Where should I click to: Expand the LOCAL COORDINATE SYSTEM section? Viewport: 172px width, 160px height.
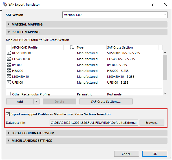pyautogui.click(x=87, y=133)
